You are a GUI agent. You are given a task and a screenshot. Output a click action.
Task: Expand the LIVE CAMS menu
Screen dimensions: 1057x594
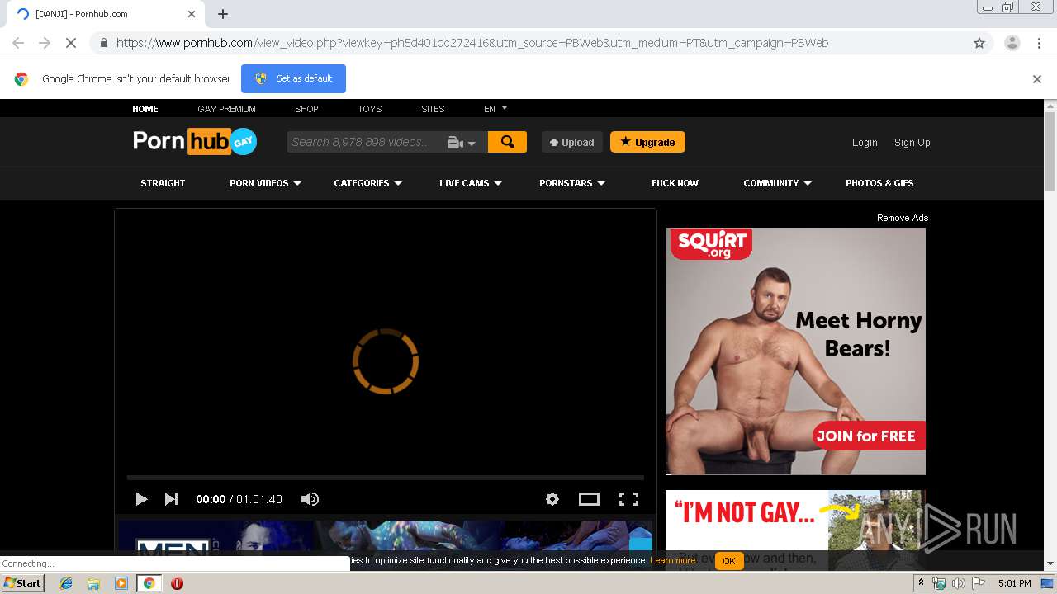point(471,183)
